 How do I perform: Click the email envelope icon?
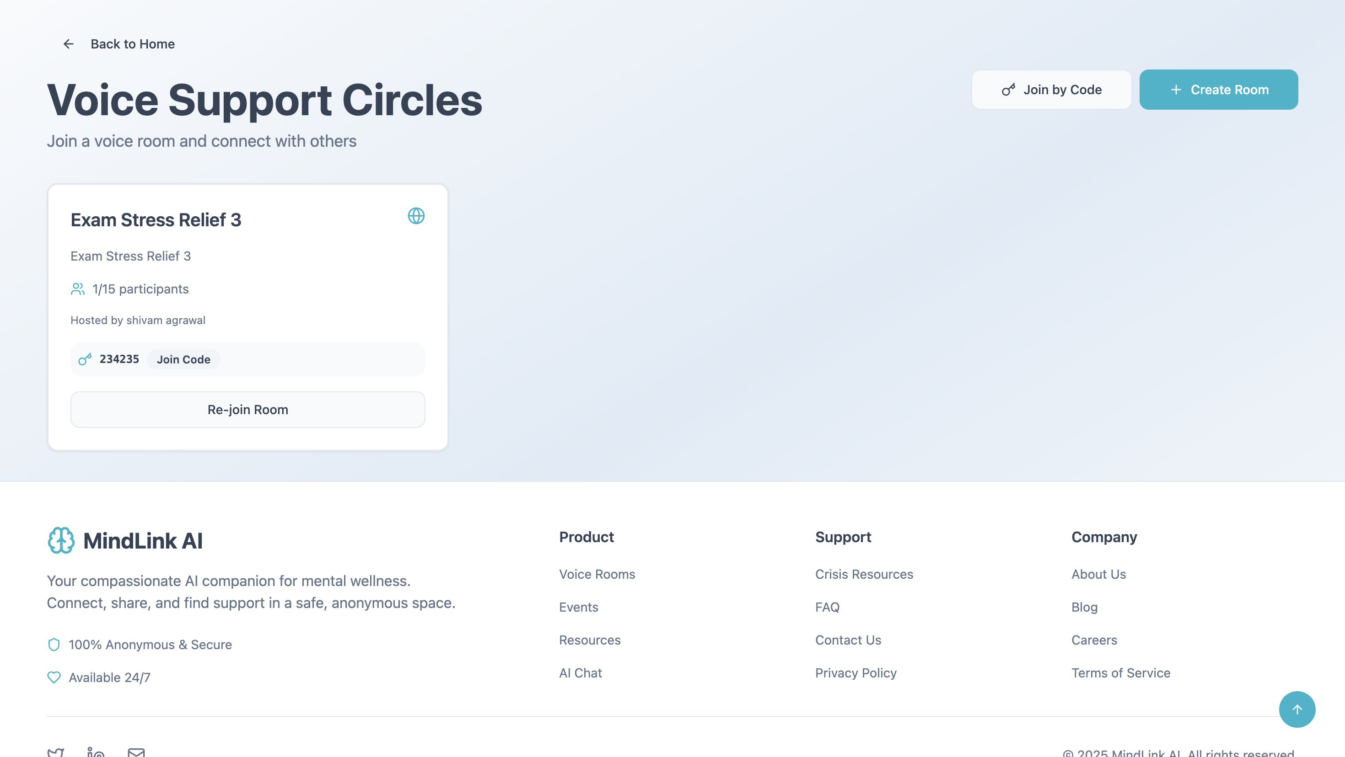coord(136,752)
